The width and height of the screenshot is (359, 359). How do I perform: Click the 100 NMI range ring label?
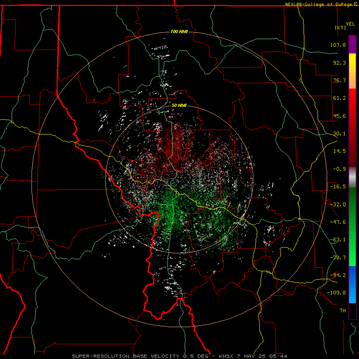179,32
